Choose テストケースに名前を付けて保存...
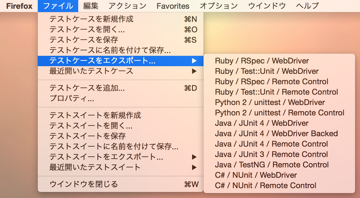360x198 pixels. [121, 50]
